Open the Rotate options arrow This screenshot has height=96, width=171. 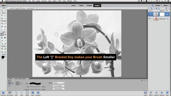29,93
